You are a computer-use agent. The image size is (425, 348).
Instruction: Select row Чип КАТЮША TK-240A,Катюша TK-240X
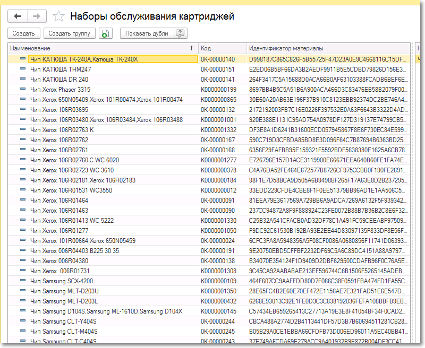coord(84,59)
